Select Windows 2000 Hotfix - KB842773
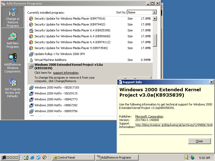The height and width of the screenshot is (161, 215). [x=72, y=99]
